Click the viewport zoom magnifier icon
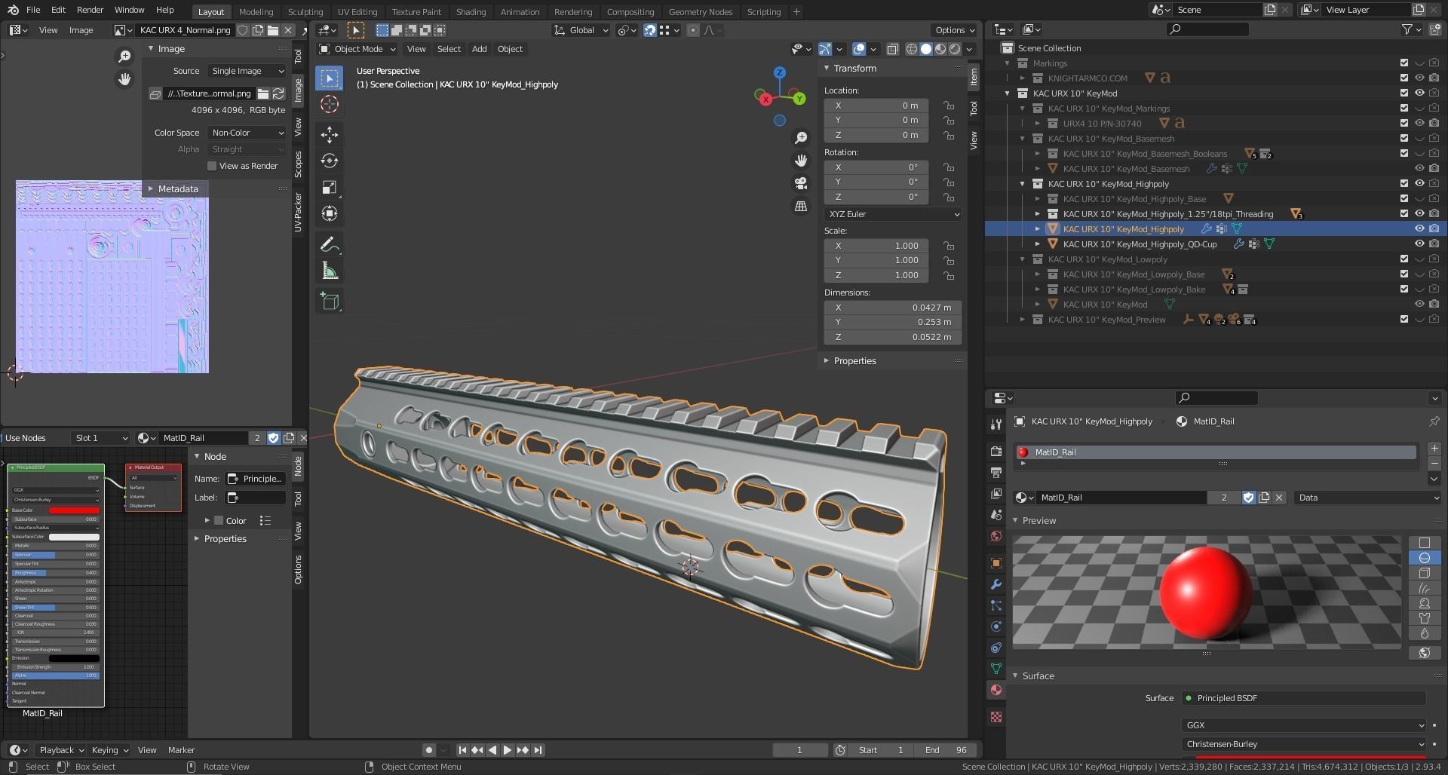The height and width of the screenshot is (775, 1448). tap(801, 138)
